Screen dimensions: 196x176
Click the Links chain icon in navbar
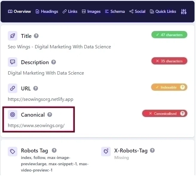pyautogui.click(x=65, y=11)
